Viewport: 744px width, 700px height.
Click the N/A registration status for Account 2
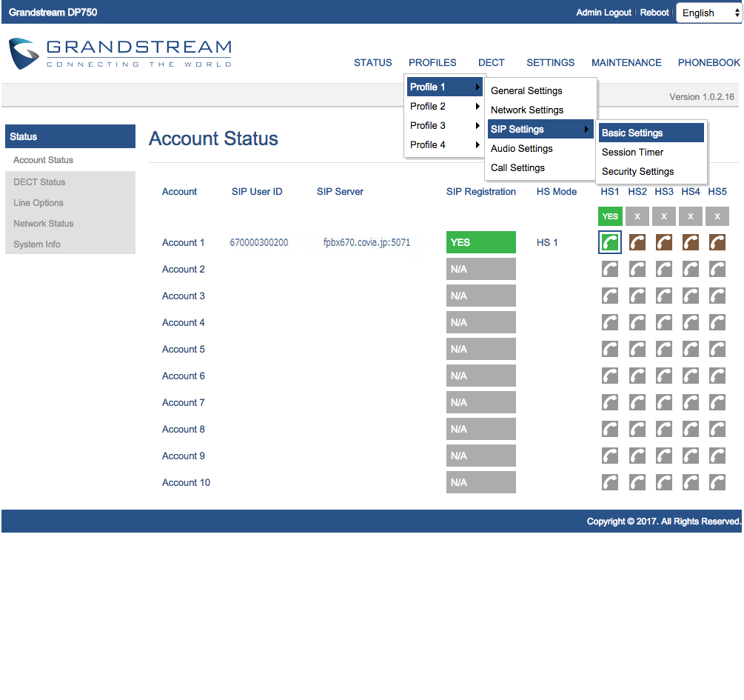point(480,270)
